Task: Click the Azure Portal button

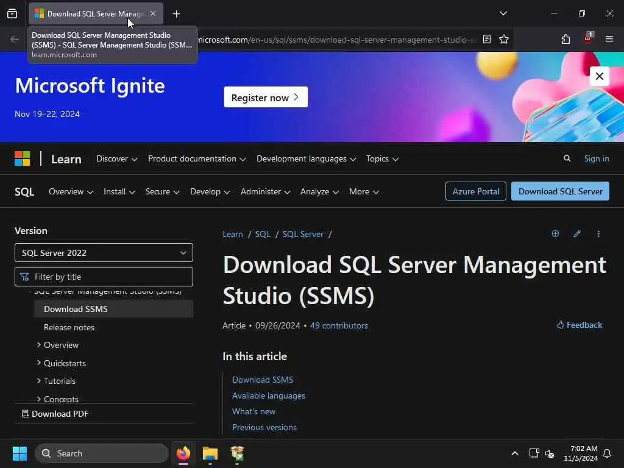Action: [x=475, y=191]
